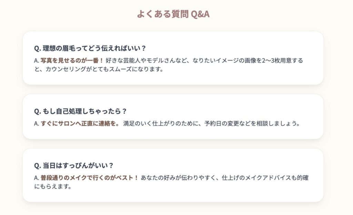Click the sentence starting 満足のいく仕上がりのために
This screenshot has height=215, width=353.
tap(212, 123)
